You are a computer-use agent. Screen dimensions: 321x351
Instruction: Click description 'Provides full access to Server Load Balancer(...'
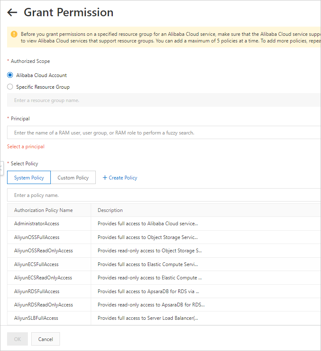[148, 318]
